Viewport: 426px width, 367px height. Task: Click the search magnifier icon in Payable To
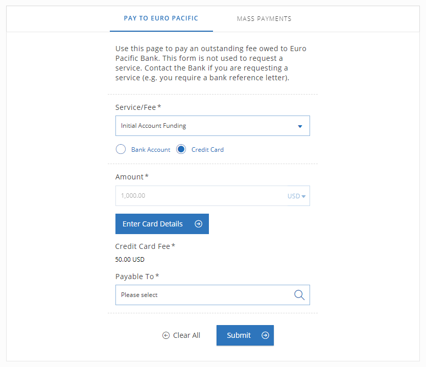click(299, 295)
